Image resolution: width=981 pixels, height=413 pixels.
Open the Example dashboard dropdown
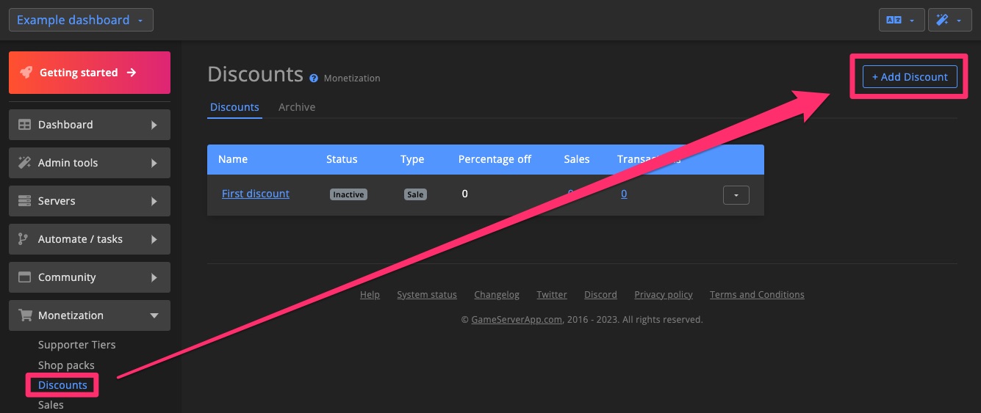81,20
